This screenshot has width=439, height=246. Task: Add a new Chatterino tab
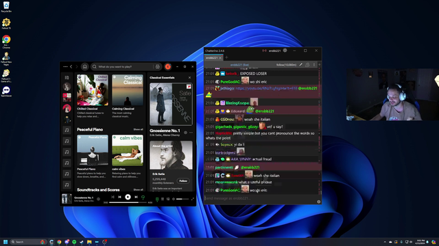[226, 57]
